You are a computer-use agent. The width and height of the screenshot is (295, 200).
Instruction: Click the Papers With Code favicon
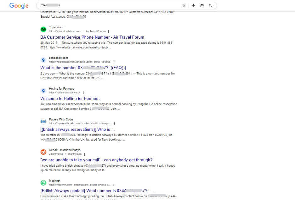pyautogui.click(x=43, y=121)
